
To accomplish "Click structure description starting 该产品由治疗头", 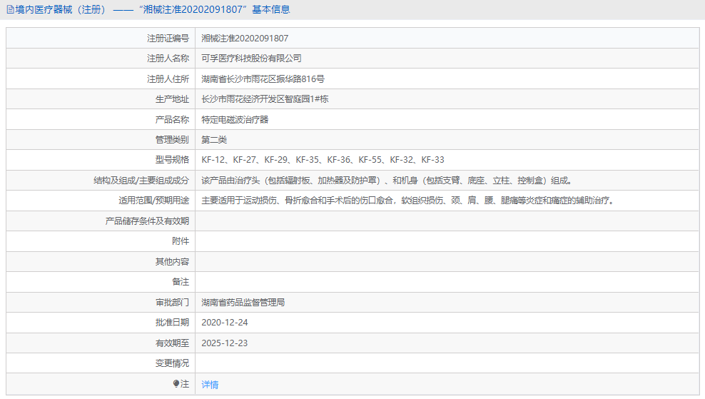I will (x=387, y=181).
